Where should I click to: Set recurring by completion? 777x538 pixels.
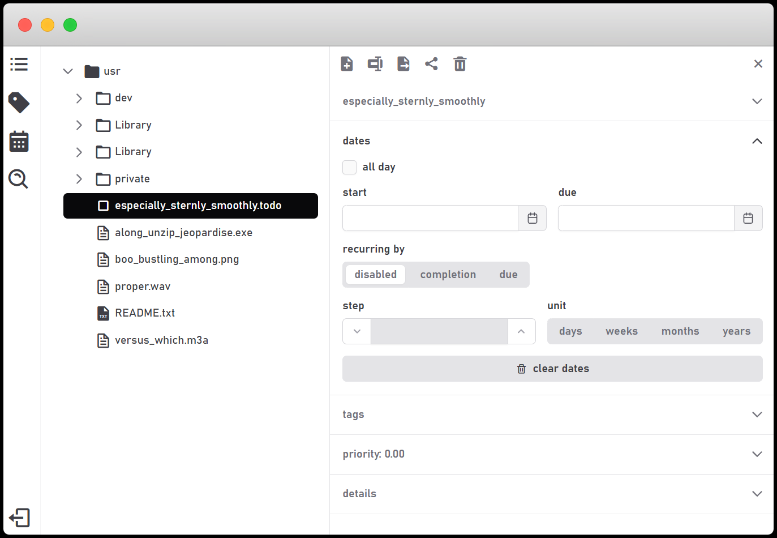coord(448,274)
